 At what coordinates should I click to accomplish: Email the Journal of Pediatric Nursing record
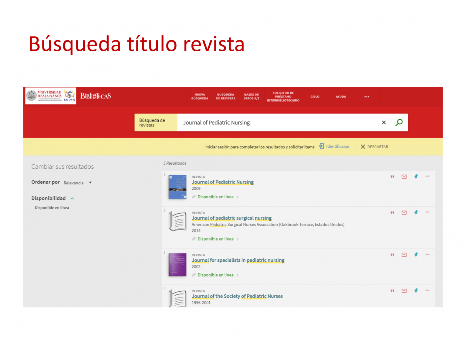point(404,177)
